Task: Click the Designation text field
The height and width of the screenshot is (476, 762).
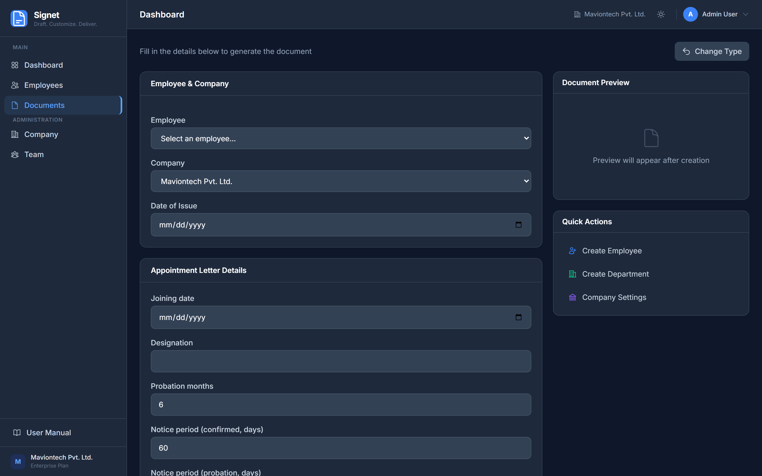Action: (x=341, y=361)
